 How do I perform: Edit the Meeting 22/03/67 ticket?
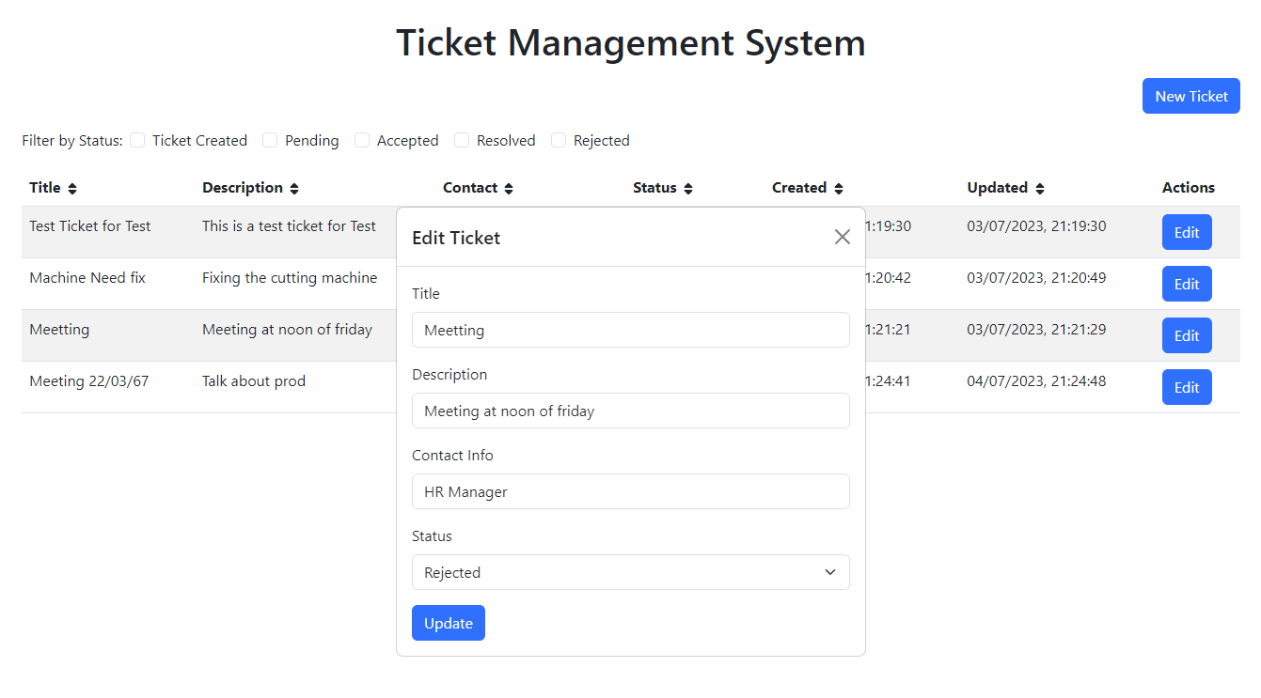(x=1186, y=387)
